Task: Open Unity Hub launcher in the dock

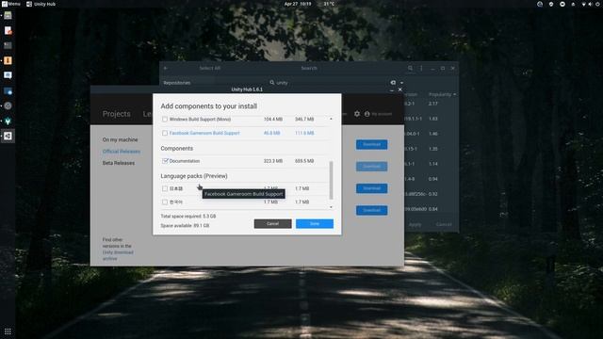Action: pos(8,136)
